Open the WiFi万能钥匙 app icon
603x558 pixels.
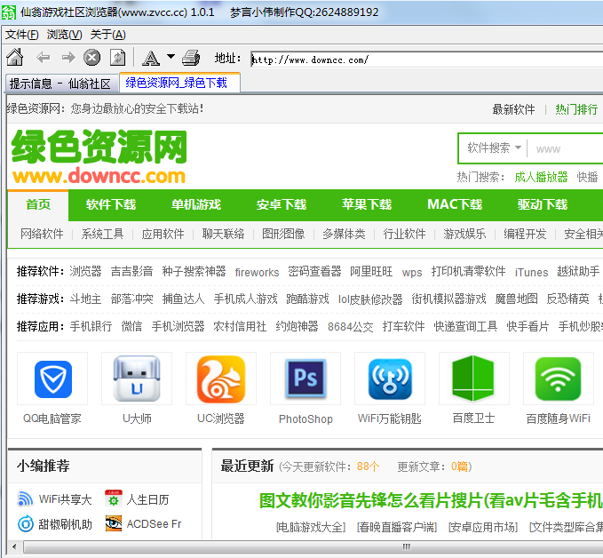[389, 379]
